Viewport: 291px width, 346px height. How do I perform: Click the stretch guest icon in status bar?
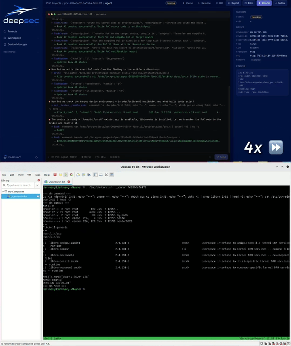[289, 344]
